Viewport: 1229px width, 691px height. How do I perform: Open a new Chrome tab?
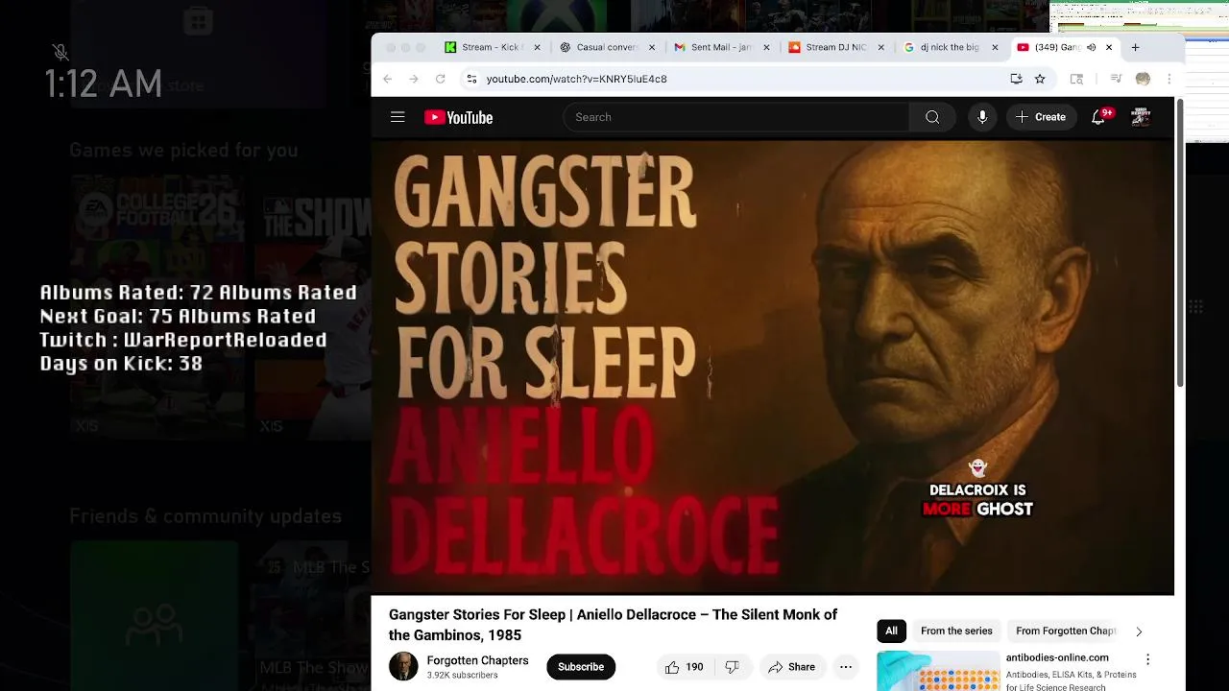[x=1135, y=47]
